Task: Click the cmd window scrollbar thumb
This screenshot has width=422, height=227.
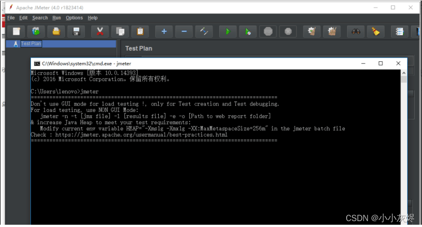Action: coord(404,79)
